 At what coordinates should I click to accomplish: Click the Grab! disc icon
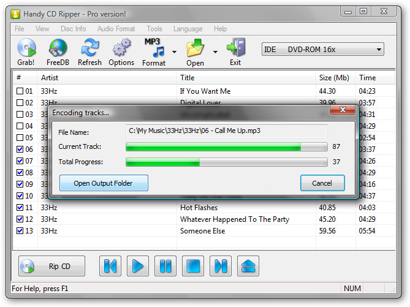click(x=26, y=48)
